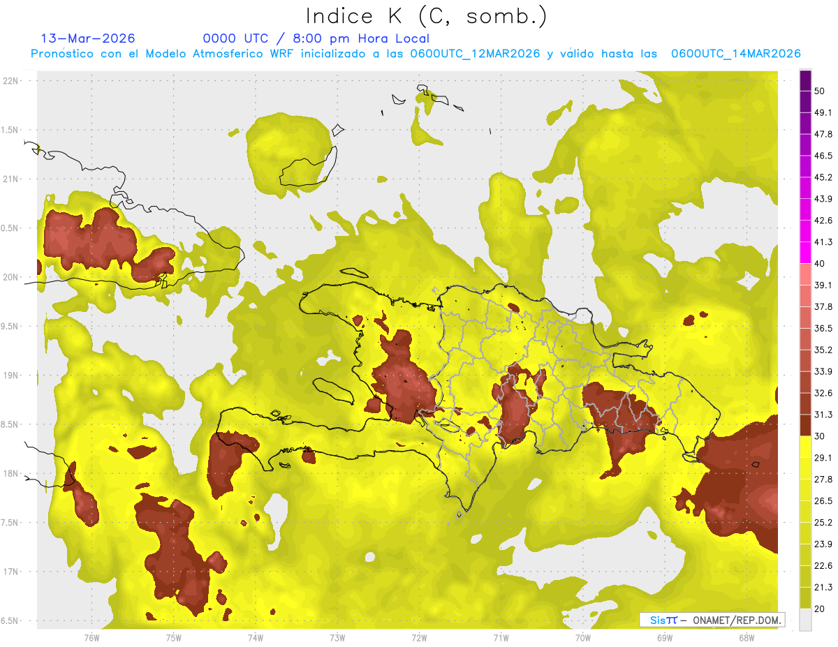Click the "23.9" colorbar label

(x=823, y=545)
